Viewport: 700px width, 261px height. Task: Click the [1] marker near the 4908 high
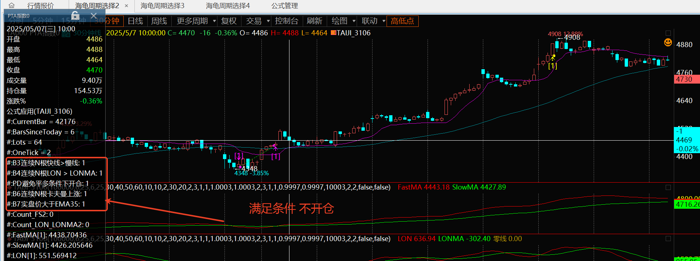[x=553, y=66]
